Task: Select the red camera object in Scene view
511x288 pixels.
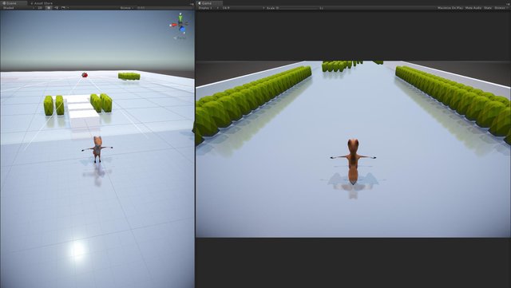Action: click(x=85, y=75)
